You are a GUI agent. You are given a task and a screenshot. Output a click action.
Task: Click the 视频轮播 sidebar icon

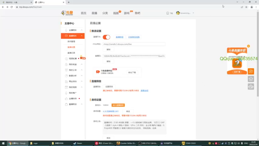click(66, 59)
